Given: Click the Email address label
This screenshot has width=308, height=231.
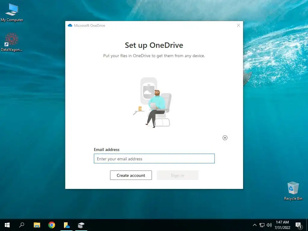Looking at the screenshot, I should 107,149.
